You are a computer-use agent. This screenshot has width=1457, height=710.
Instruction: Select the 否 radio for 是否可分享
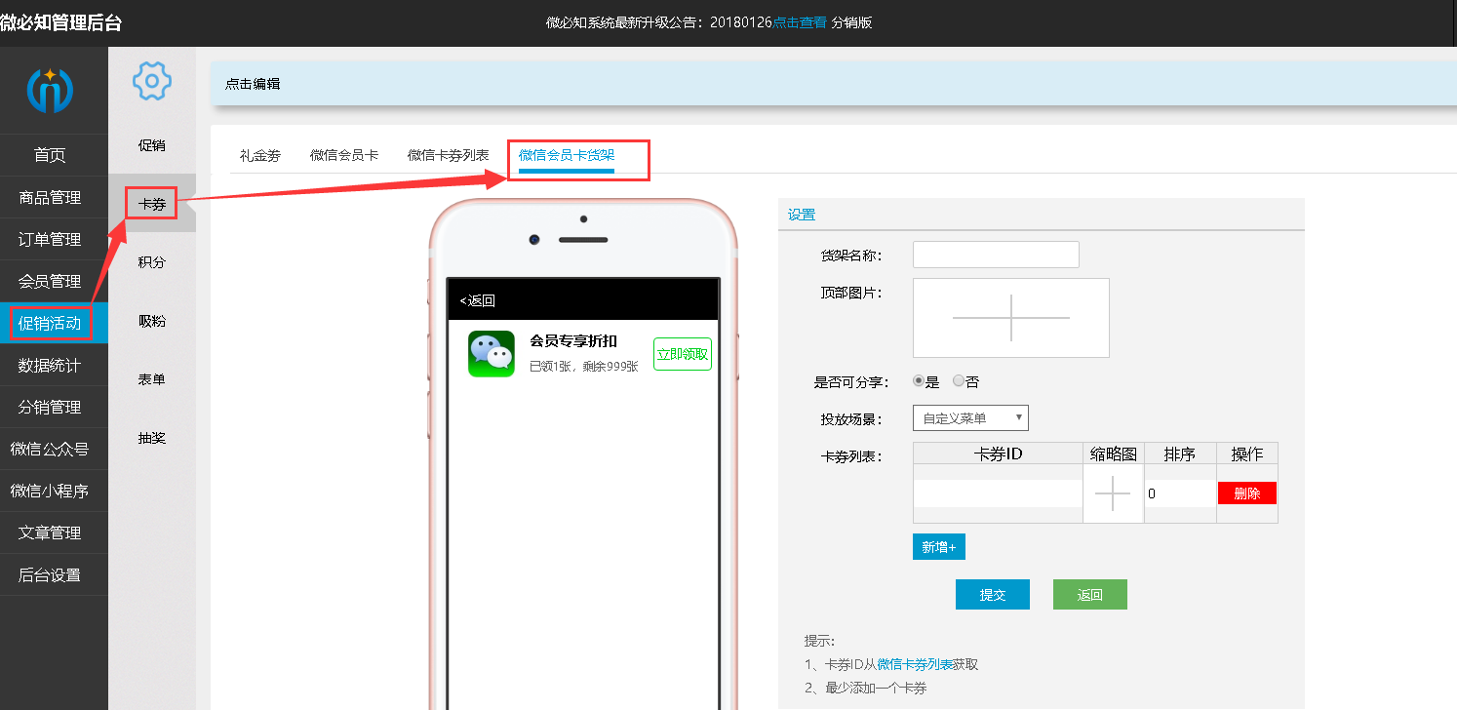click(959, 380)
